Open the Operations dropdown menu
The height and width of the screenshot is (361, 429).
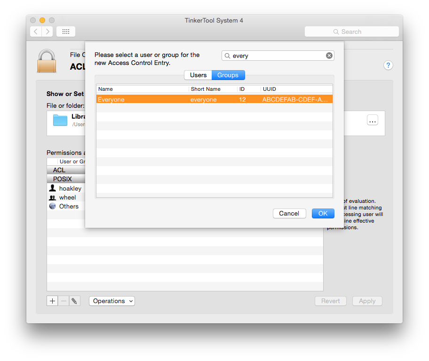[x=112, y=301]
